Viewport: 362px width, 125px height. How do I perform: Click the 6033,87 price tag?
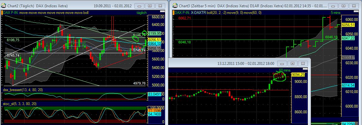click(x=348, y=57)
